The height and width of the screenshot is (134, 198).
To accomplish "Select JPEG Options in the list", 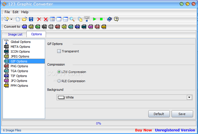I will [x=24, y=56].
